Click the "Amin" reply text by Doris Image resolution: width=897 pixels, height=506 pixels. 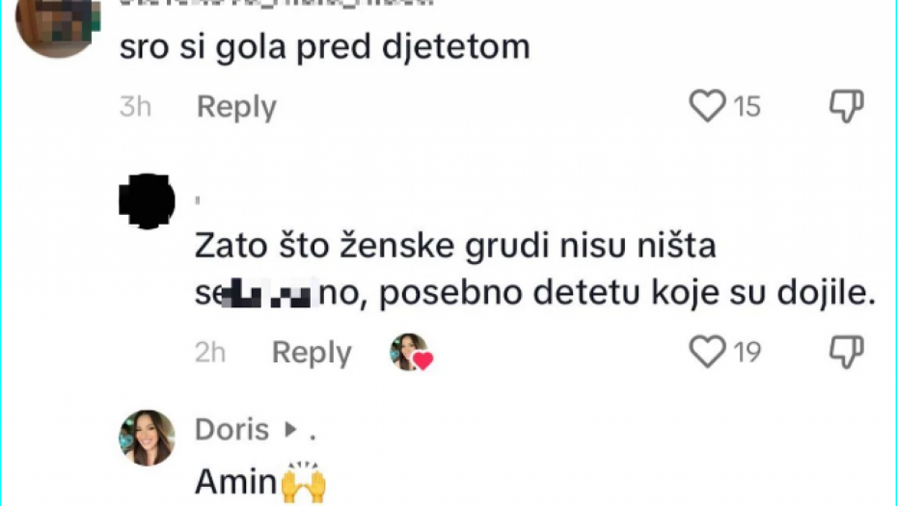235,481
